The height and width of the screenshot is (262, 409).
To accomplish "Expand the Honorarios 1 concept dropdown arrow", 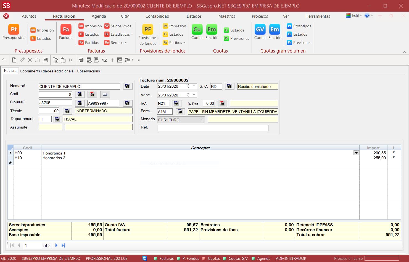I will [x=356, y=153].
